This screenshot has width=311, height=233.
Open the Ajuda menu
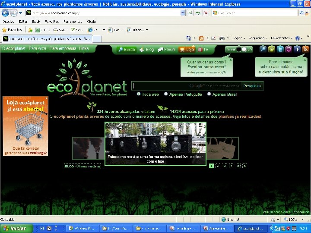91,22
